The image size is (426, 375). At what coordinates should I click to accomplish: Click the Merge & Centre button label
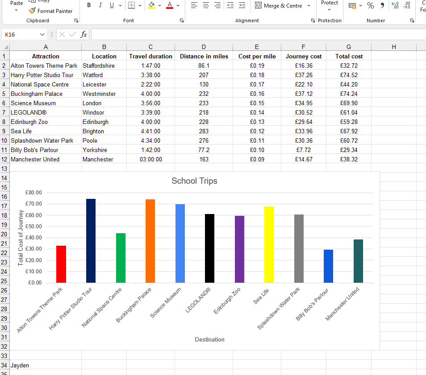[283, 6]
